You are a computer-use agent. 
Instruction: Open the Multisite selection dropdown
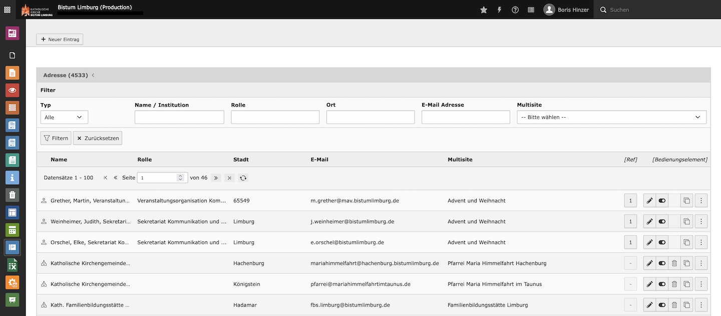coord(611,117)
